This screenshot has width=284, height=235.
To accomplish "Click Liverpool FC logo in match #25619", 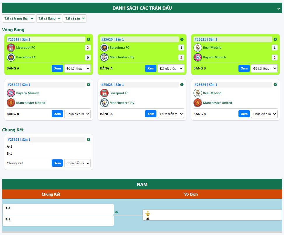I will coord(11,48).
